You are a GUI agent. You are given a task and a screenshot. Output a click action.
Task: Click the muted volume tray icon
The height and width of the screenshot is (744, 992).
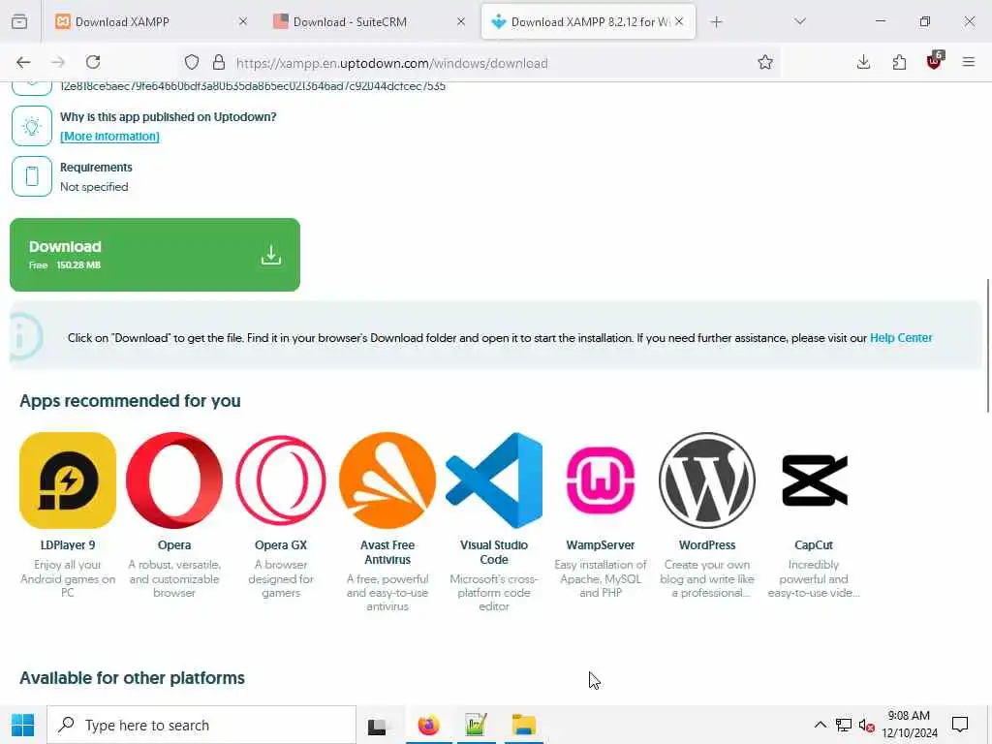(866, 725)
